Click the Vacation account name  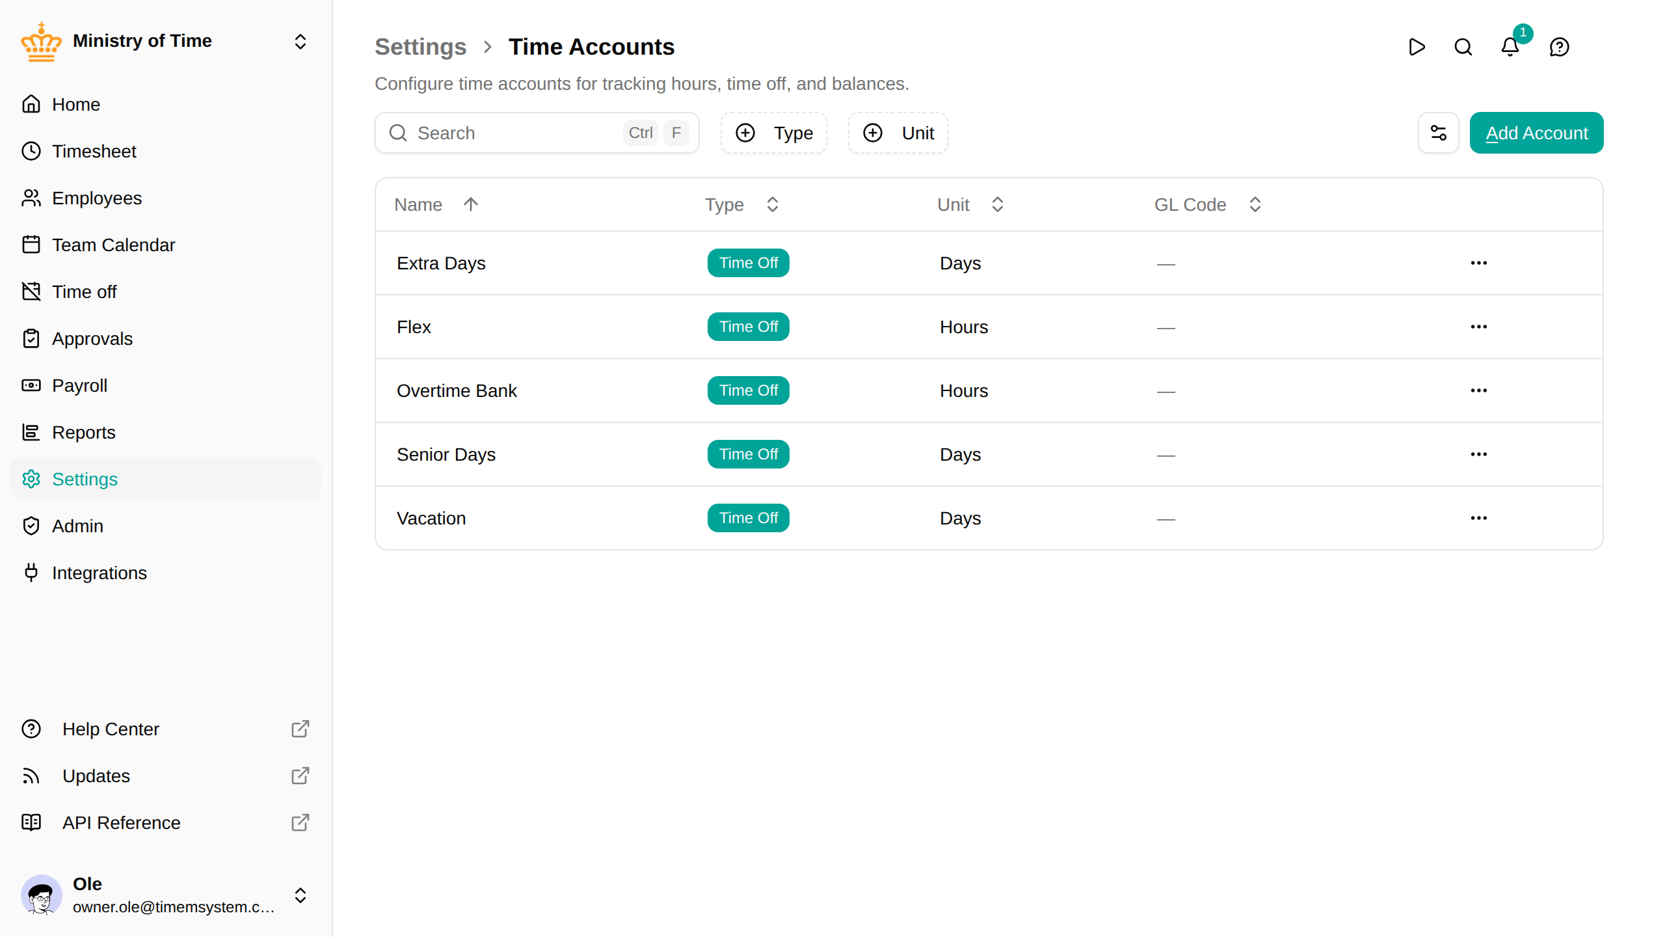pos(431,518)
